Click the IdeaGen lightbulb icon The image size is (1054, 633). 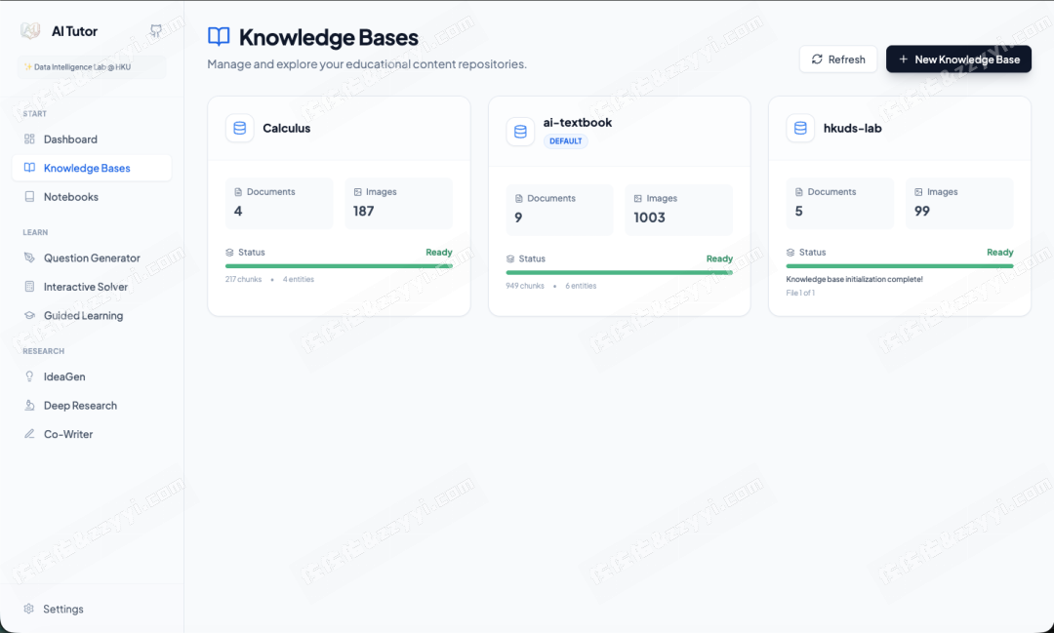[29, 377]
